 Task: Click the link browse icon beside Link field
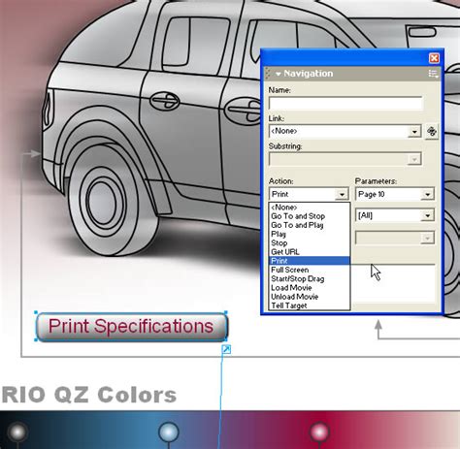coord(432,131)
